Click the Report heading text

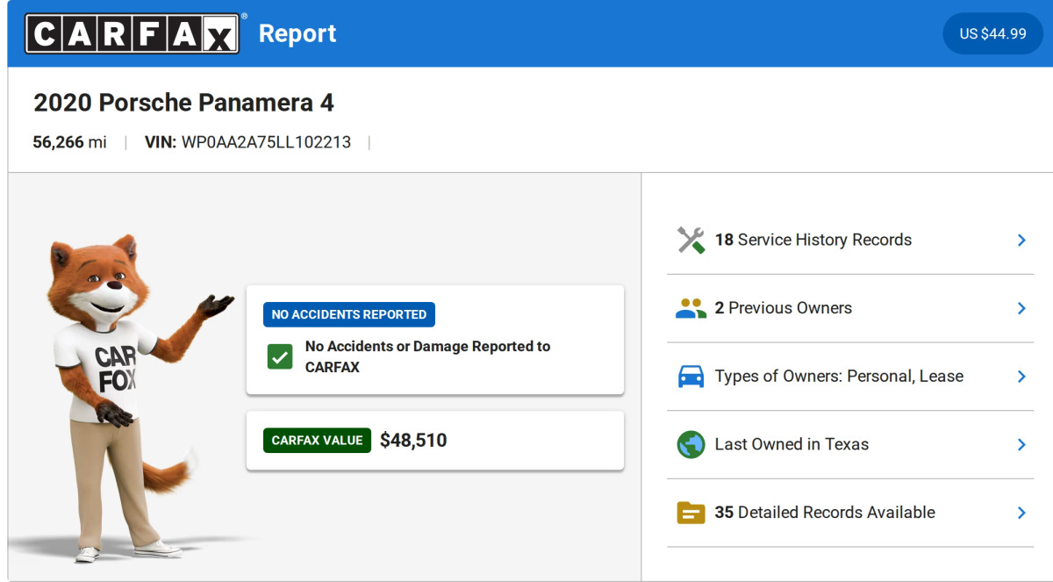(297, 34)
